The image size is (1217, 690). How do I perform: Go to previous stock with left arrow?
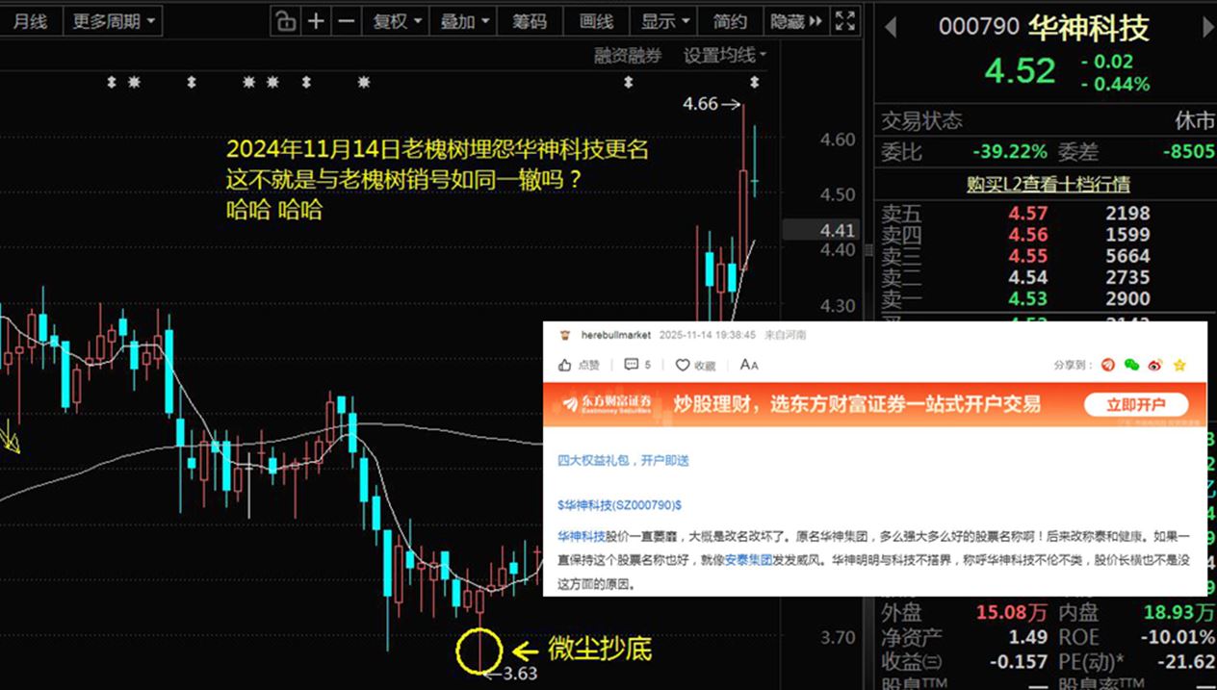coord(890,28)
